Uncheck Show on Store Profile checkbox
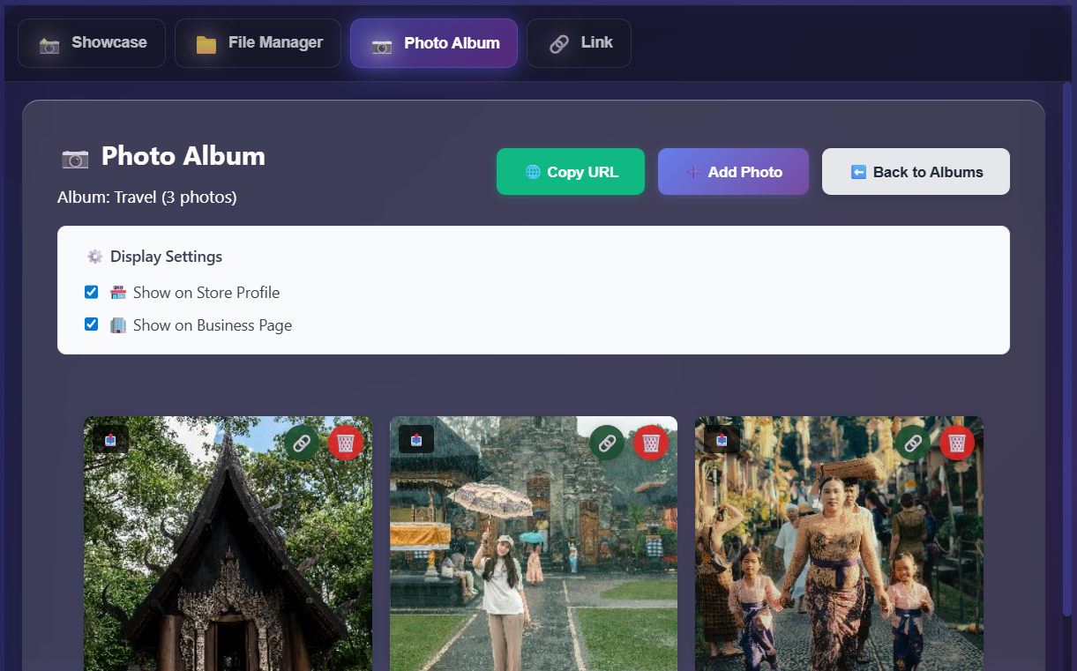This screenshot has width=1077, height=671. coord(91,292)
